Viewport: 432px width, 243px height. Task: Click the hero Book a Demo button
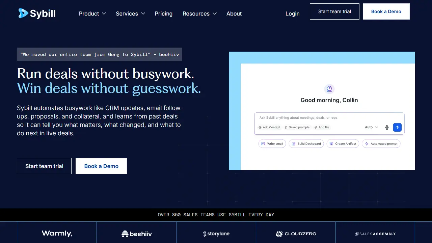[x=101, y=166]
